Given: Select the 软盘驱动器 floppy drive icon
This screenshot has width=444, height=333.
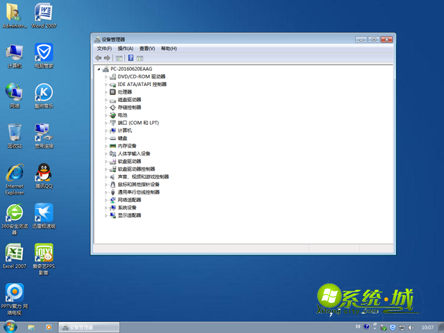Looking at the screenshot, I should coord(112,161).
